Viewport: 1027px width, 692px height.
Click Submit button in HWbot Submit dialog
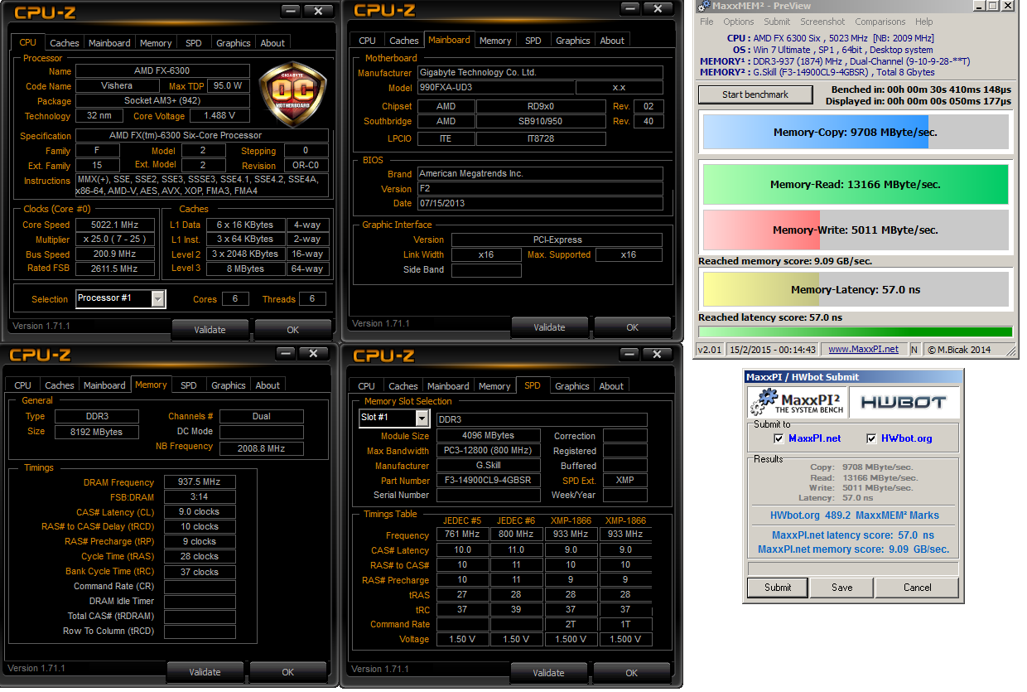[x=778, y=587]
